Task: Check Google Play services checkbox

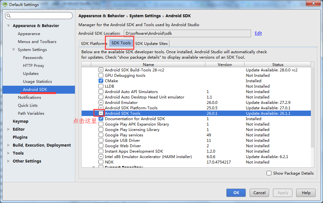Action: [x=101, y=135]
